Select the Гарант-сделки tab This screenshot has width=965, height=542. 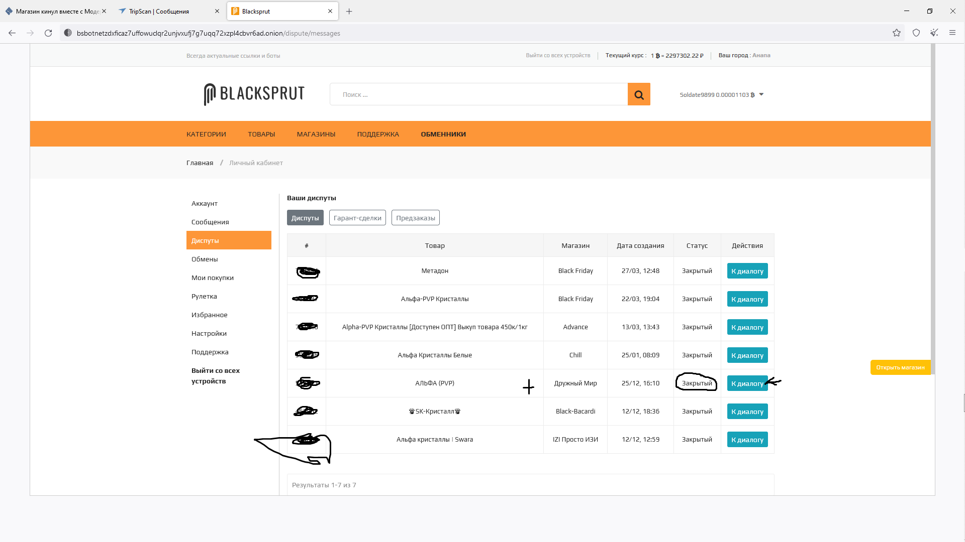[x=357, y=218]
